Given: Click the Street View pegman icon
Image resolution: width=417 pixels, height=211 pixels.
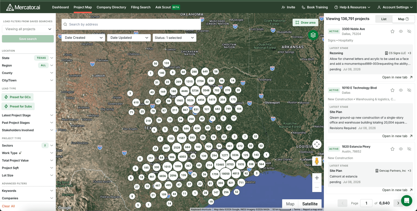Looking at the screenshot, I should coord(317,161).
